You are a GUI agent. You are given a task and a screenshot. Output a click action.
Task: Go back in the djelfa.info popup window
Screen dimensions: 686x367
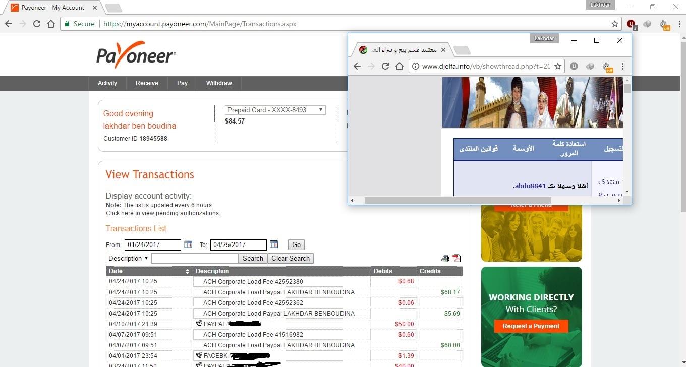pos(357,66)
